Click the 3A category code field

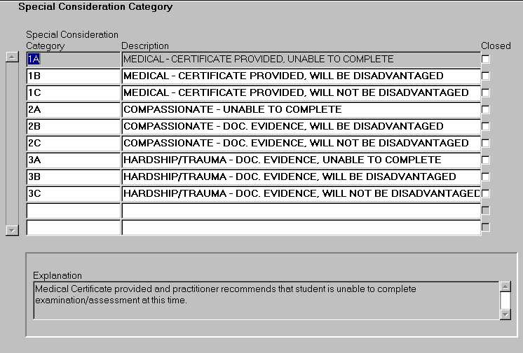[x=73, y=160]
